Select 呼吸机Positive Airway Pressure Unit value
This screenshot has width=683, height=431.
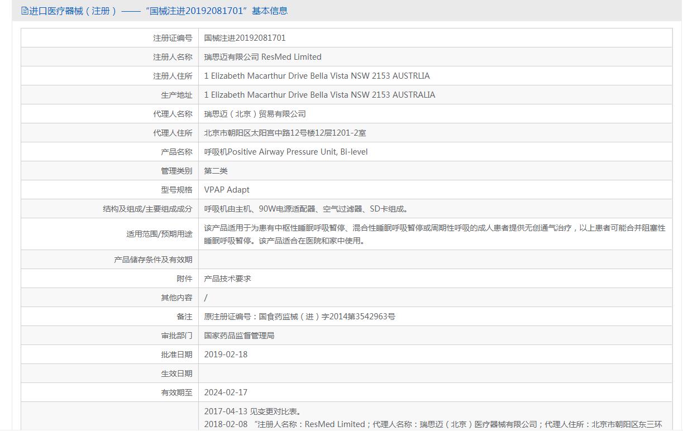(286, 152)
